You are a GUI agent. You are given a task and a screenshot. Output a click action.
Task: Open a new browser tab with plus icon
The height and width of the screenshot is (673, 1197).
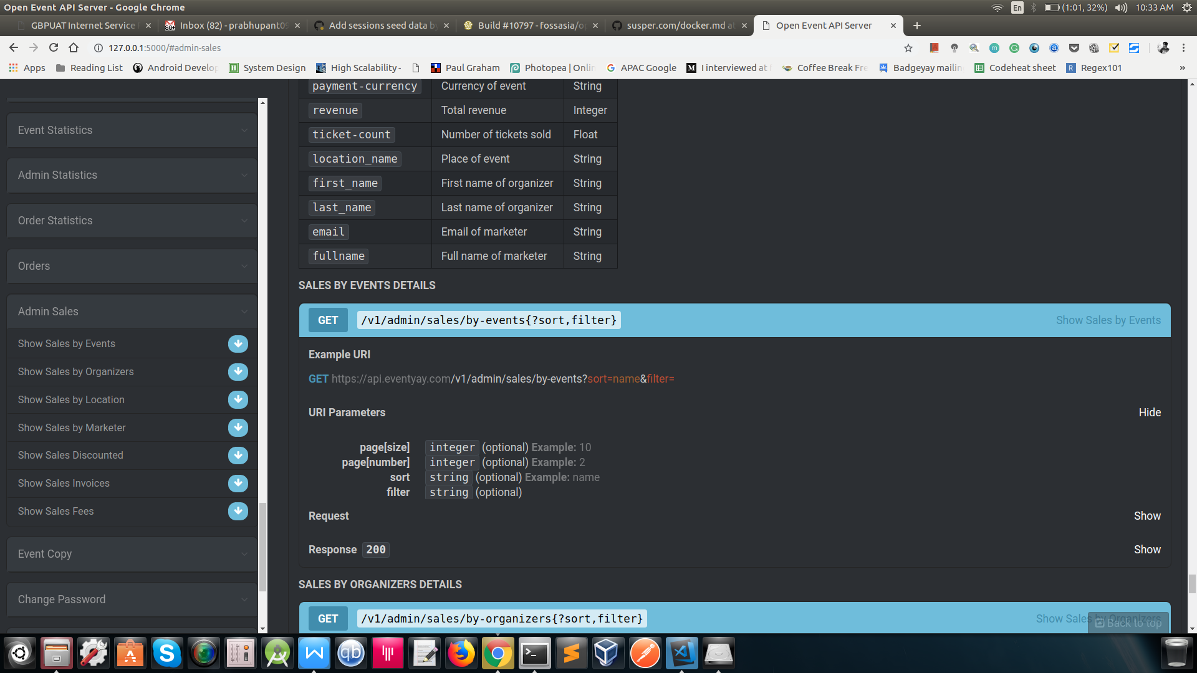916,26
